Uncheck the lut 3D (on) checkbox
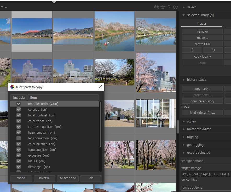The width and height of the screenshot is (231, 192). [x=19, y=161]
